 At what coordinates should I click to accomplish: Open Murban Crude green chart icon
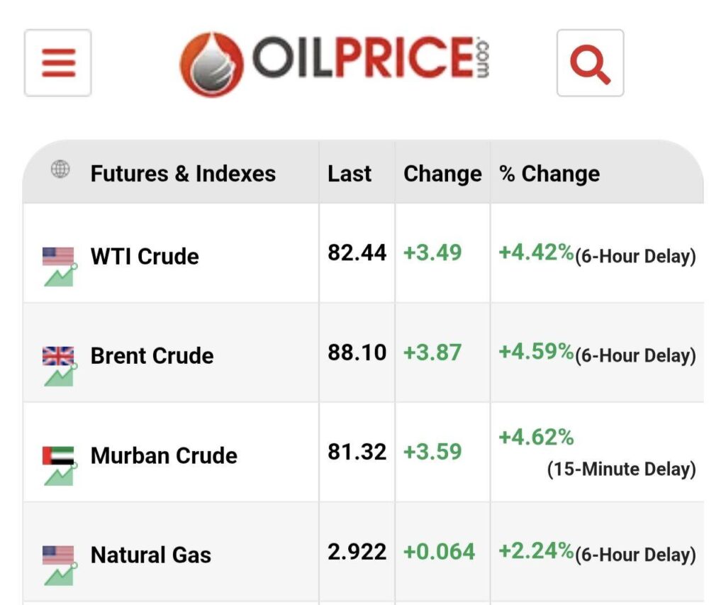pyautogui.click(x=60, y=474)
